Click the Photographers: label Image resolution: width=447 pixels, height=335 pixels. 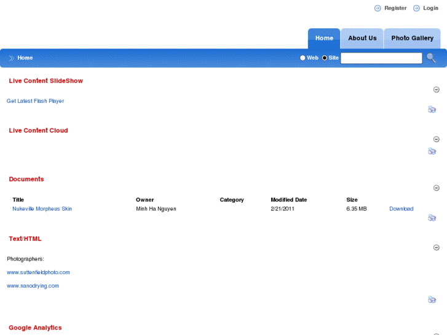pyautogui.click(x=25, y=259)
